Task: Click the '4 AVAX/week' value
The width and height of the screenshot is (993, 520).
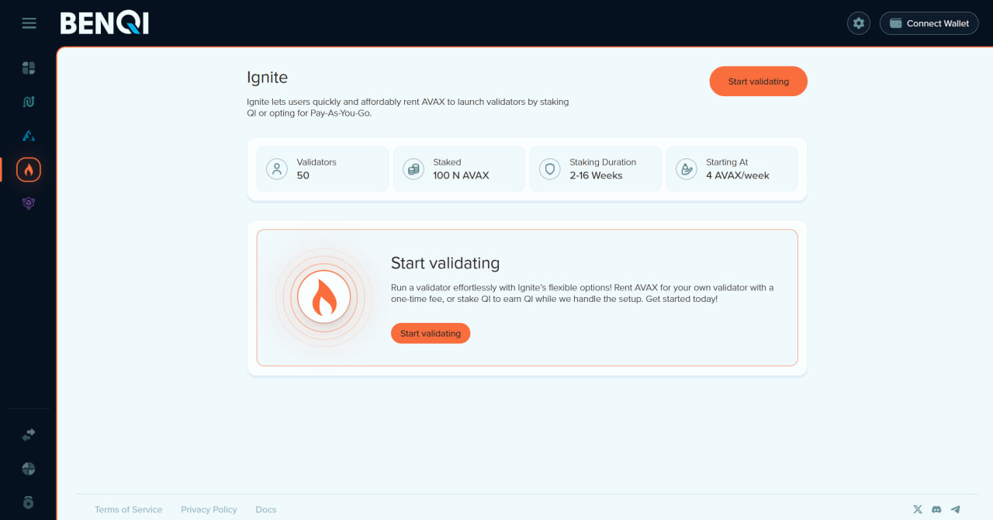Action: 738,175
